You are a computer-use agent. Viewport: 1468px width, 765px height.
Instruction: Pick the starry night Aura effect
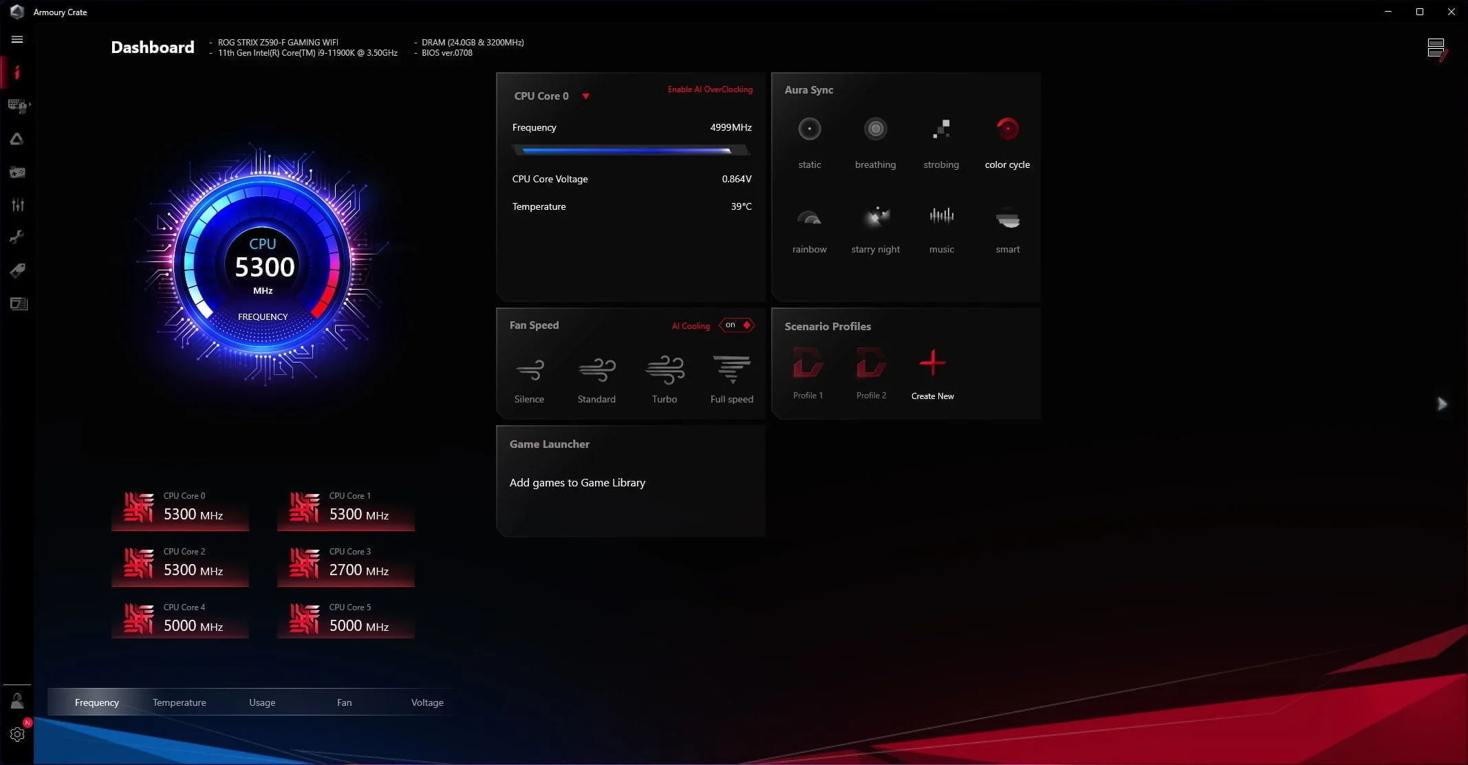875,217
